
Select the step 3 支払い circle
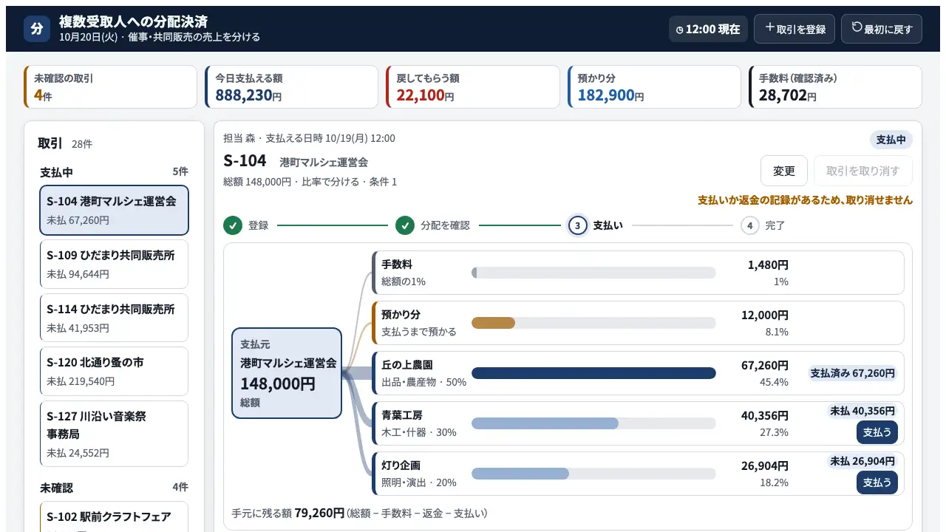(577, 225)
